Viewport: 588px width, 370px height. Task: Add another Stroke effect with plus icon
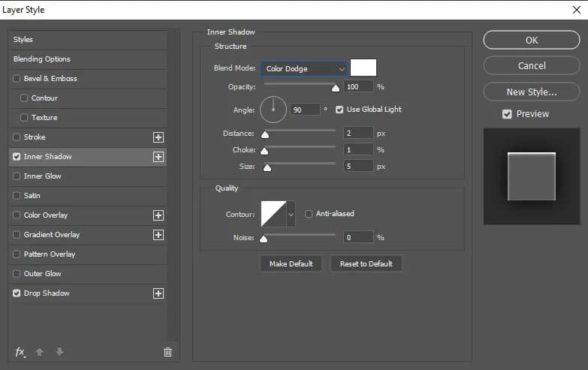158,137
